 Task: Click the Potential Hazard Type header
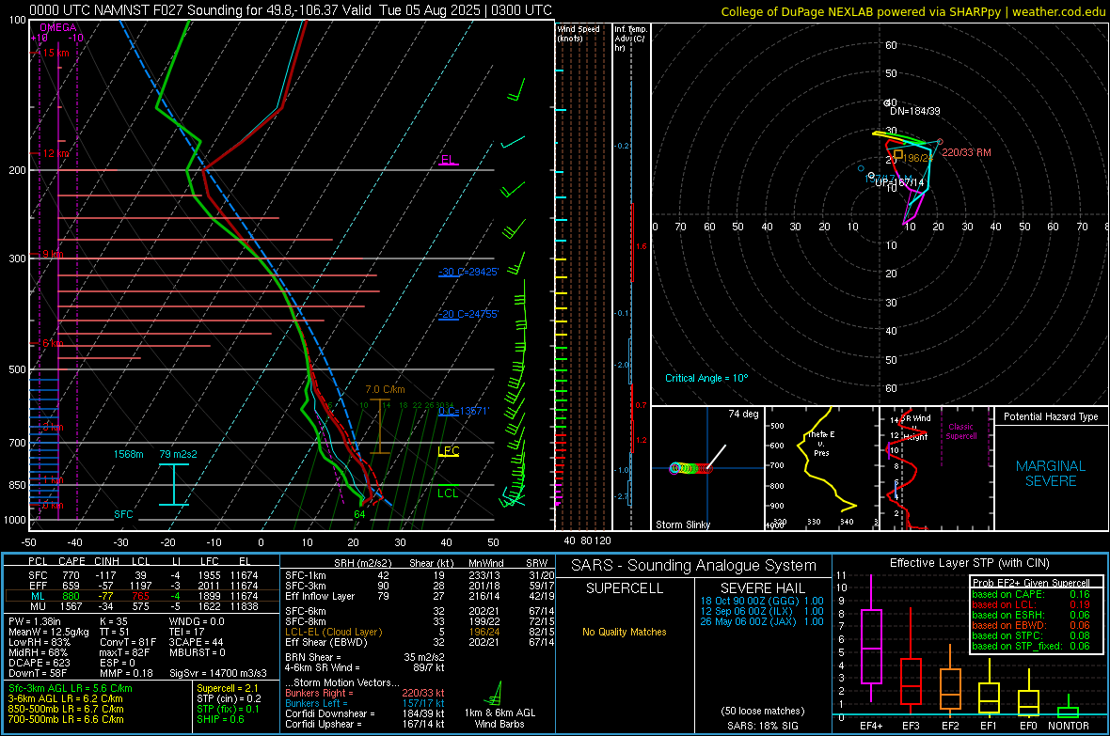pos(1052,416)
